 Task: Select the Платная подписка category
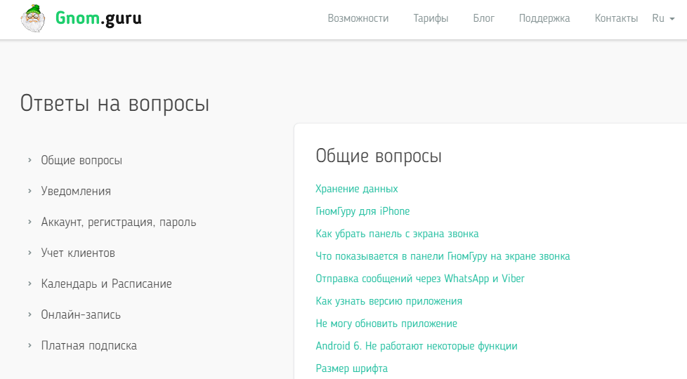click(x=89, y=345)
